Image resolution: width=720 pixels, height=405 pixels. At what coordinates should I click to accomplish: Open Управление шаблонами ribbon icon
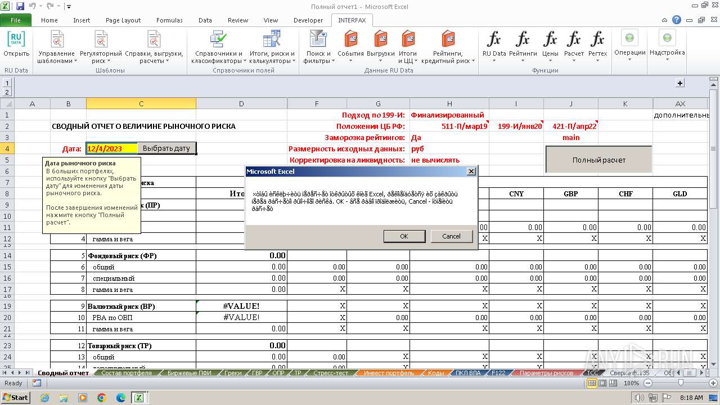(56, 39)
